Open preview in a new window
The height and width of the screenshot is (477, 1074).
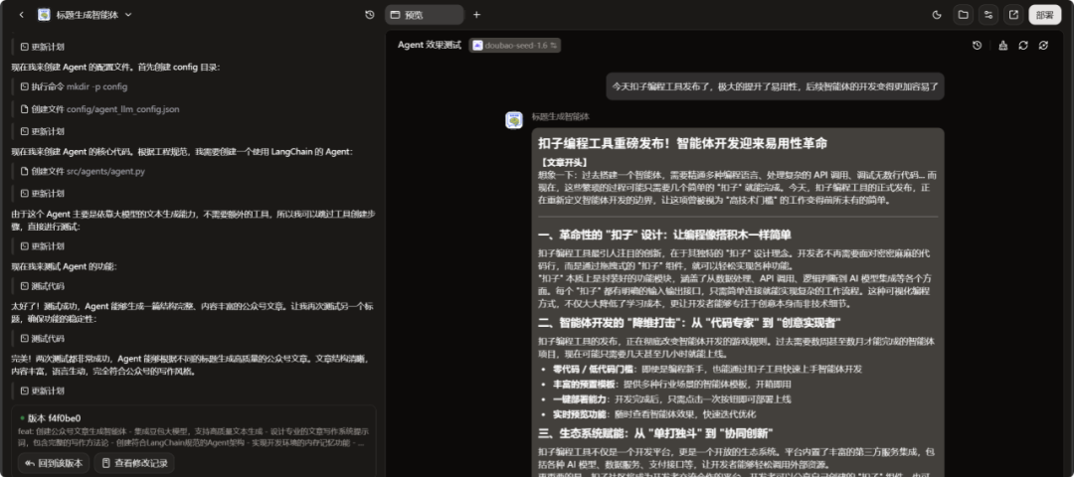[x=1013, y=15]
